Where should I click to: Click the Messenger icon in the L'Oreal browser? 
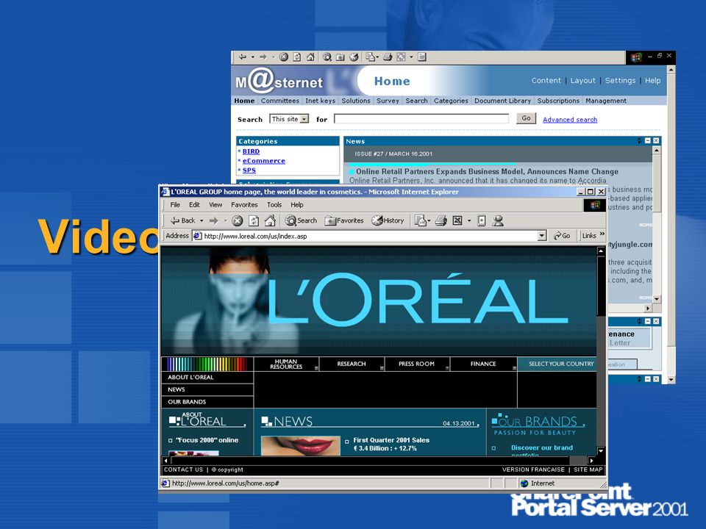tap(498, 220)
